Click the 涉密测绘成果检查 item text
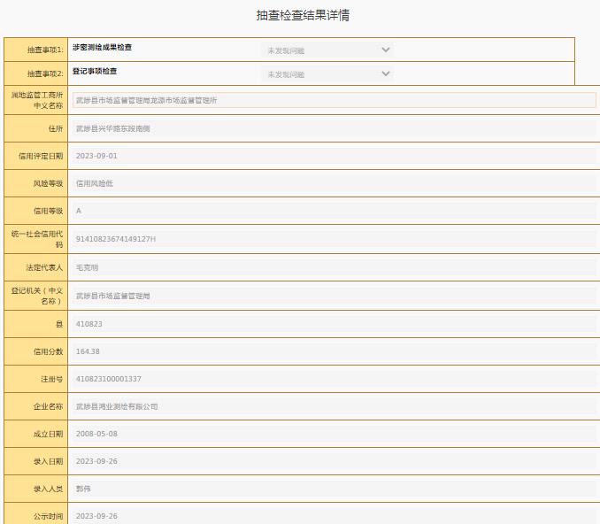 click(x=102, y=47)
